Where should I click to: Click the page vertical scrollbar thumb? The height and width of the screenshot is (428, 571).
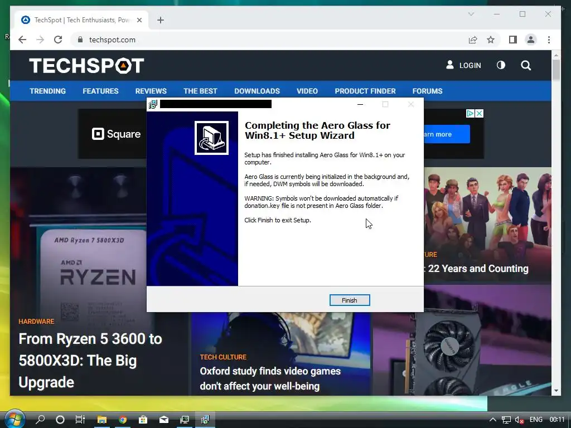click(x=556, y=70)
